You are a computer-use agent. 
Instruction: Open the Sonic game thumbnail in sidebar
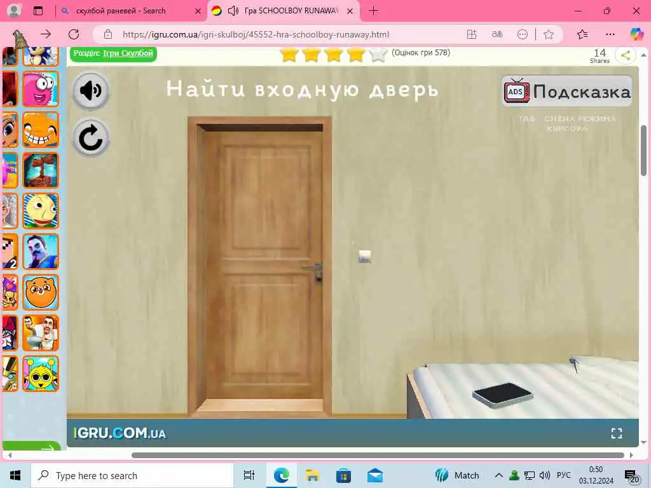point(41,57)
